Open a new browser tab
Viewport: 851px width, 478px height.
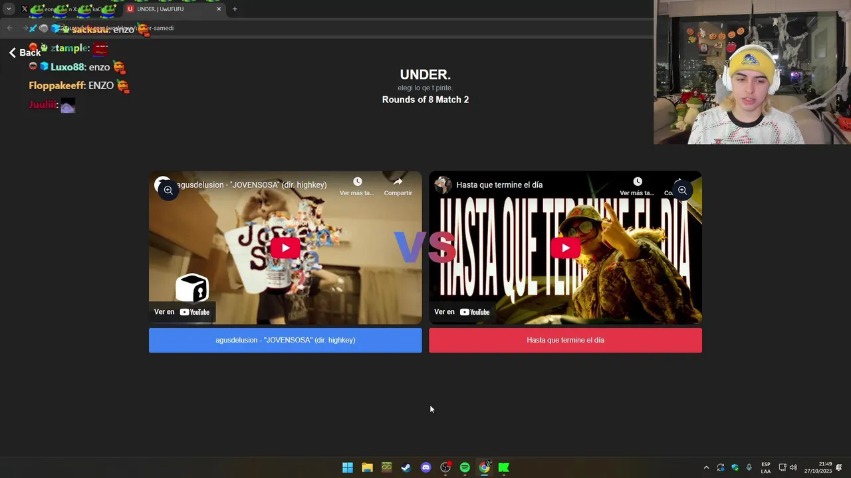(235, 9)
